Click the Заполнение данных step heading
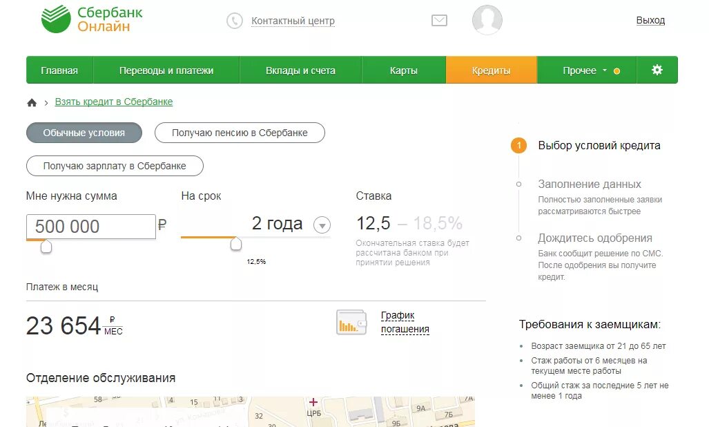This screenshot has height=427, width=709. (590, 184)
